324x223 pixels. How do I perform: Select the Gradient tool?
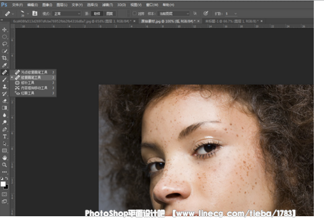click(x=5, y=108)
